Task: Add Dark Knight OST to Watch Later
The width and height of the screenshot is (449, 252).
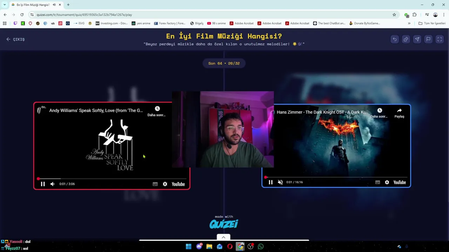Action: (x=379, y=113)
